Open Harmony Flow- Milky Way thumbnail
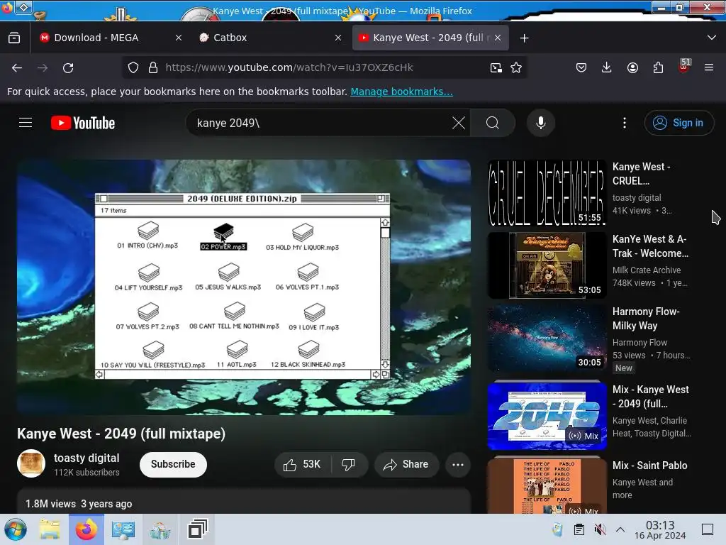726x545 pixels. [547, 338]
